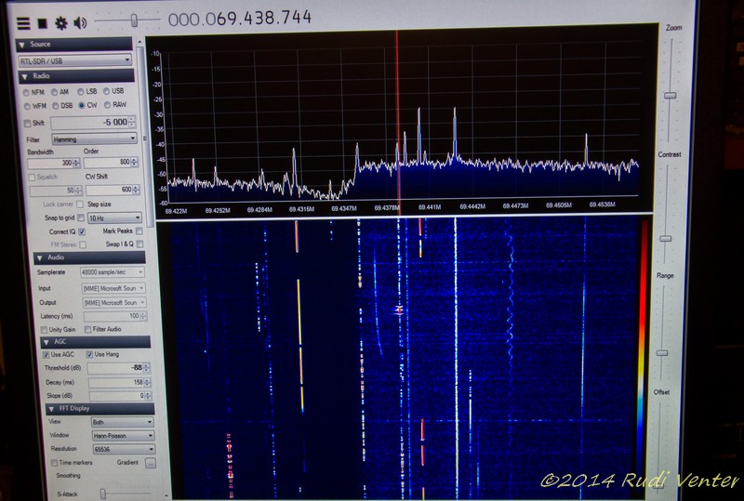This screenshot has width=744, height=501.
Task: Move the Range slider handle
Action: (x=662, y=353)
